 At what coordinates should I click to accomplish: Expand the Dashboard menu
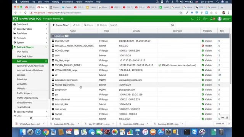coord(30,24)
